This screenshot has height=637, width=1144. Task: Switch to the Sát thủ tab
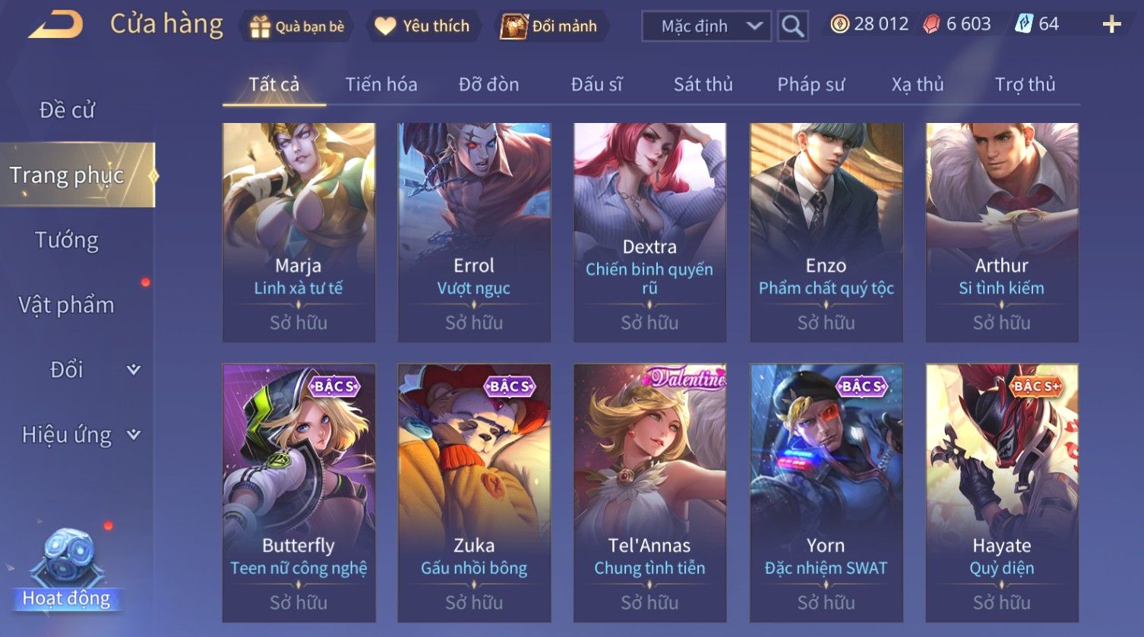click(x=703, y=84)
